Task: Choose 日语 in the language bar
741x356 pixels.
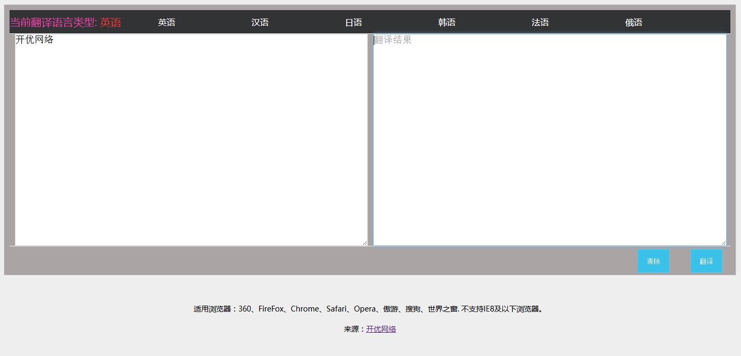Action: [x=354, y=22]
